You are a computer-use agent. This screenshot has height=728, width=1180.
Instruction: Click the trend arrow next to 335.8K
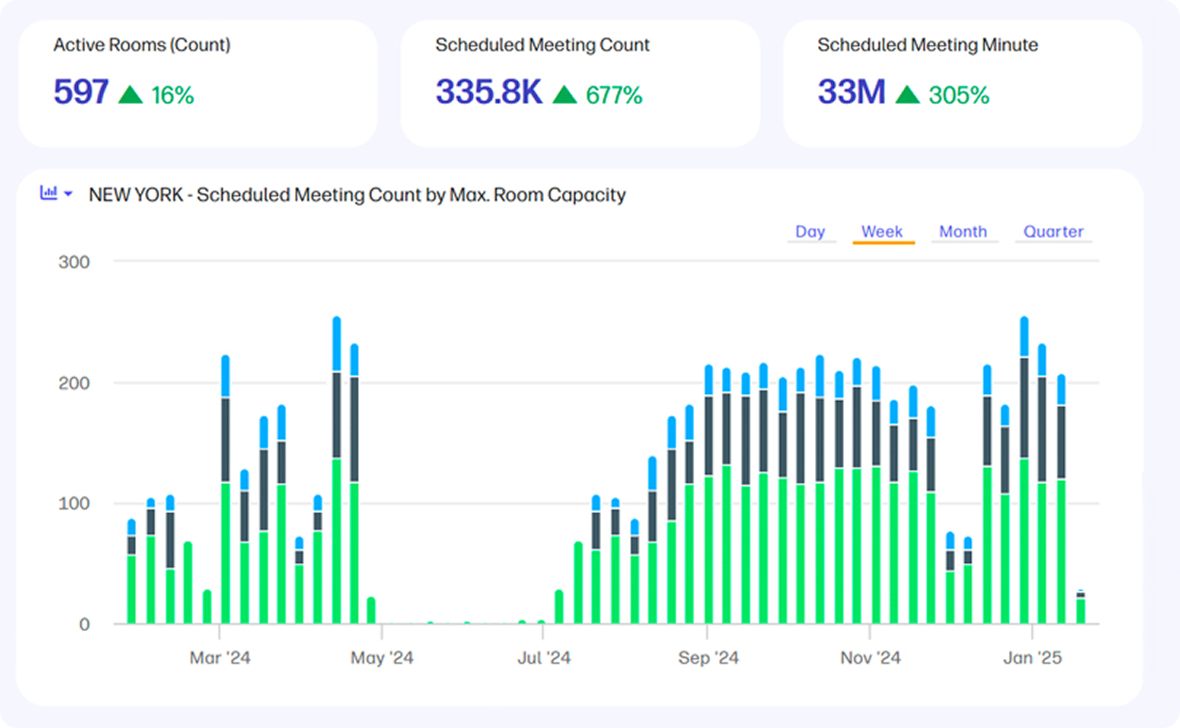point(565,95)
